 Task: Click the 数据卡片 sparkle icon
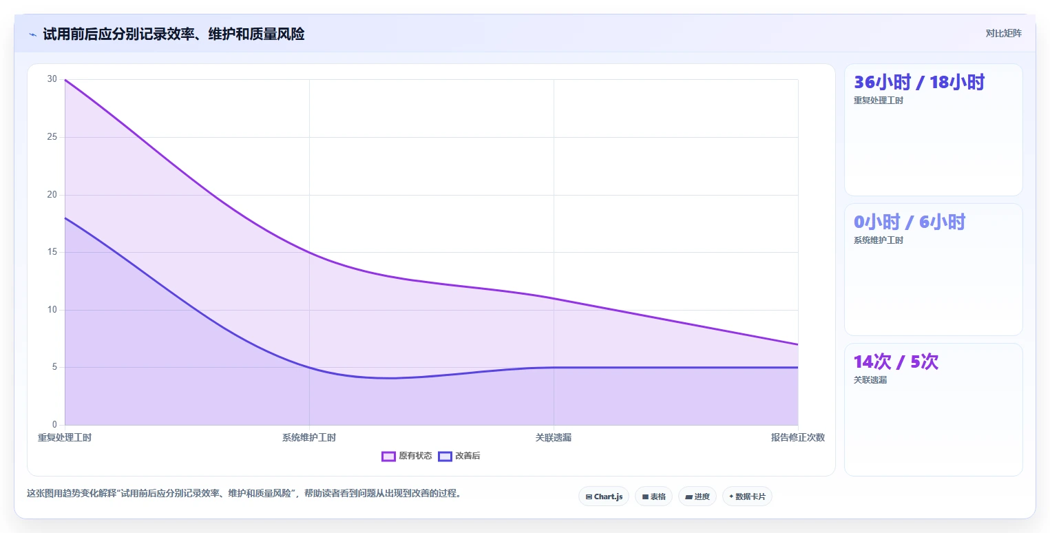click(731, 497)
